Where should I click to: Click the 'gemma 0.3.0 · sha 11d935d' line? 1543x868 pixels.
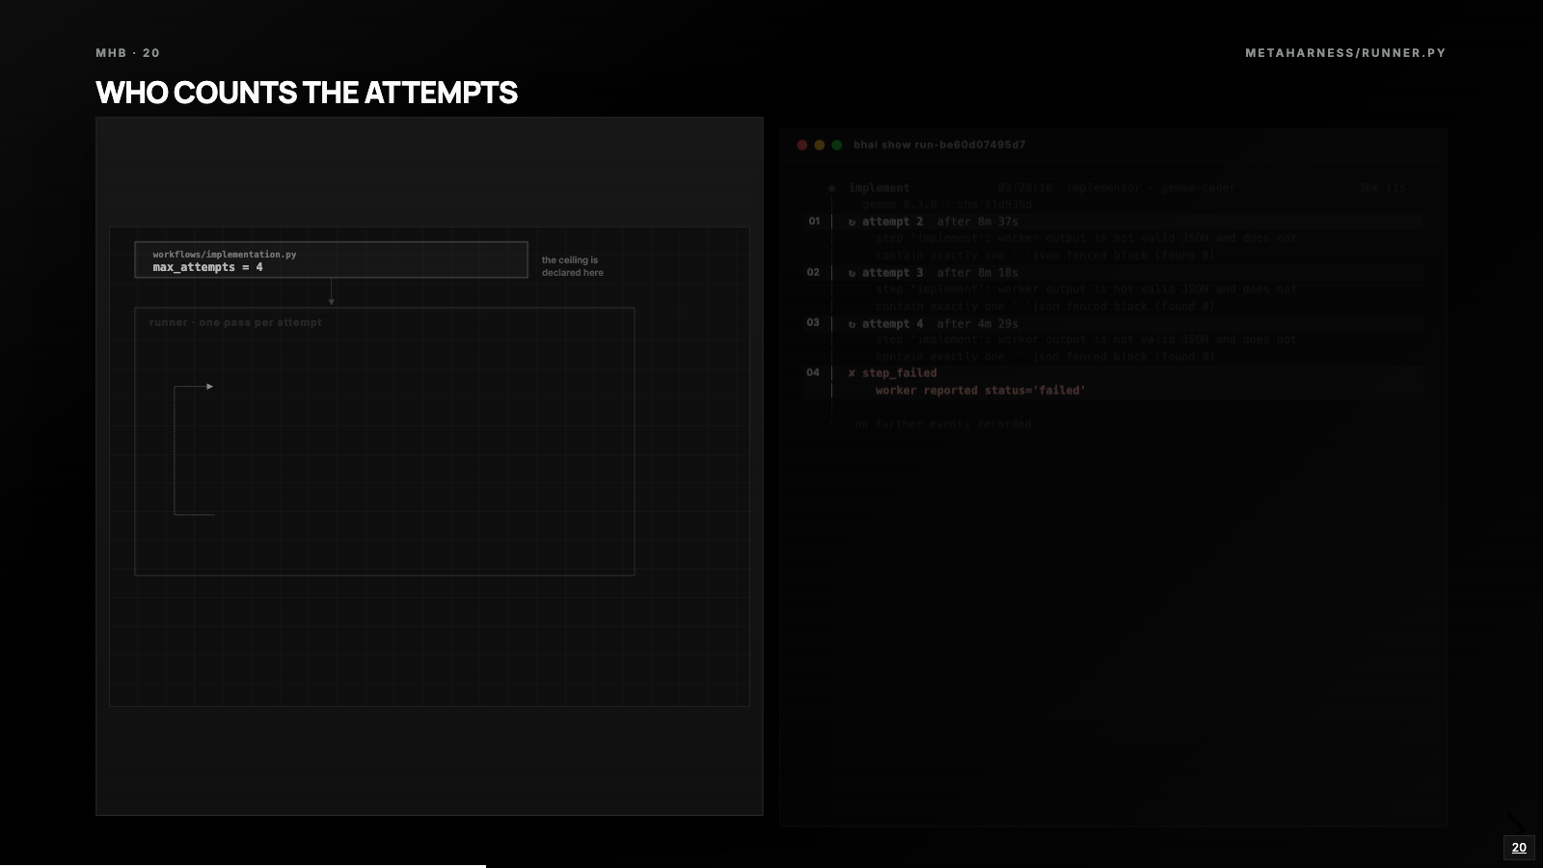tap(947, 204)
